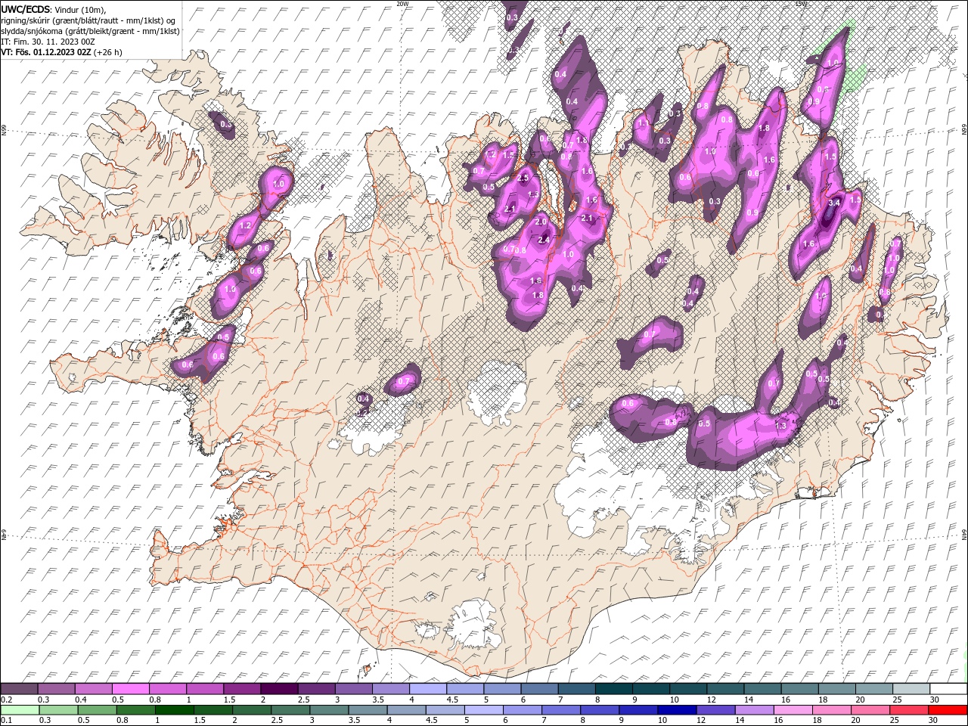968x726 pixels.
Task: Click the '0.2' label on the top legend row
Action: coord(6,700)
